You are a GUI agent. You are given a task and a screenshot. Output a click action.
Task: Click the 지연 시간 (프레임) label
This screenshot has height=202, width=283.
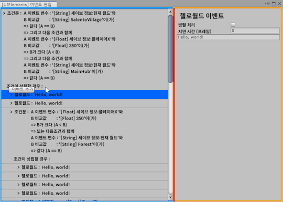point(194,31)
